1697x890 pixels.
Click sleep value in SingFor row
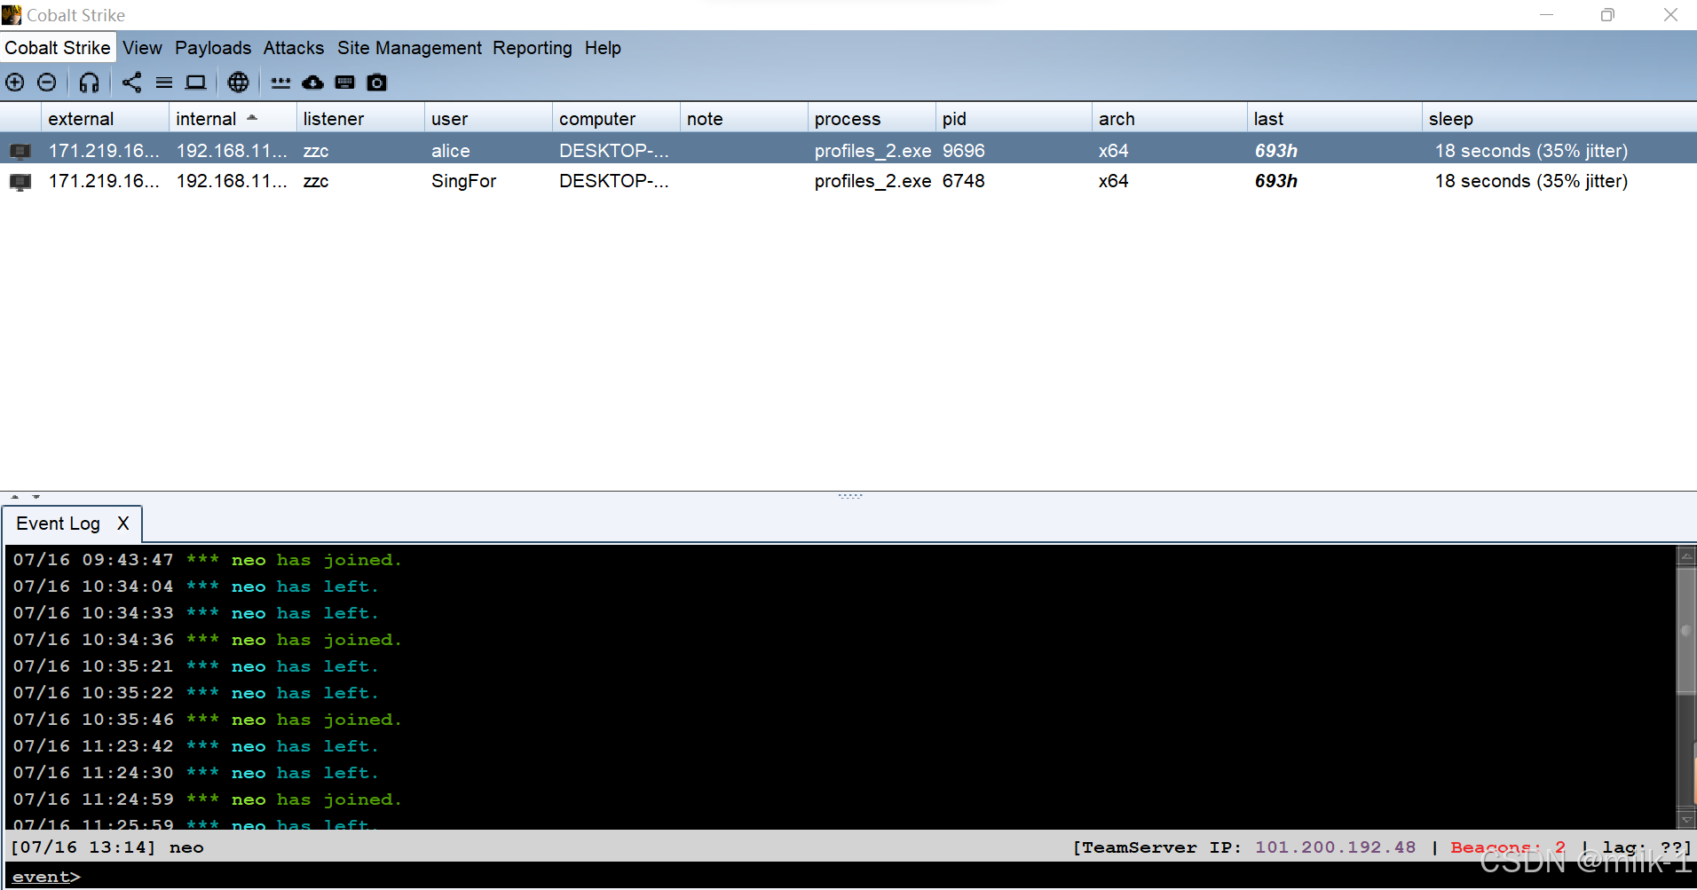click(x=1531, y=181)
